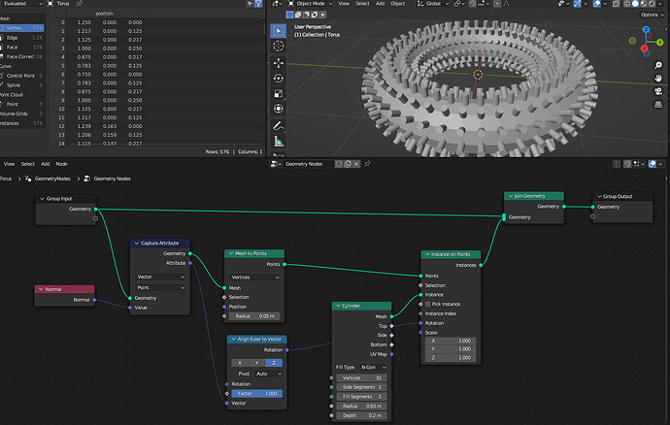Open the Global transform orientation dropdown

click(433, 4)
